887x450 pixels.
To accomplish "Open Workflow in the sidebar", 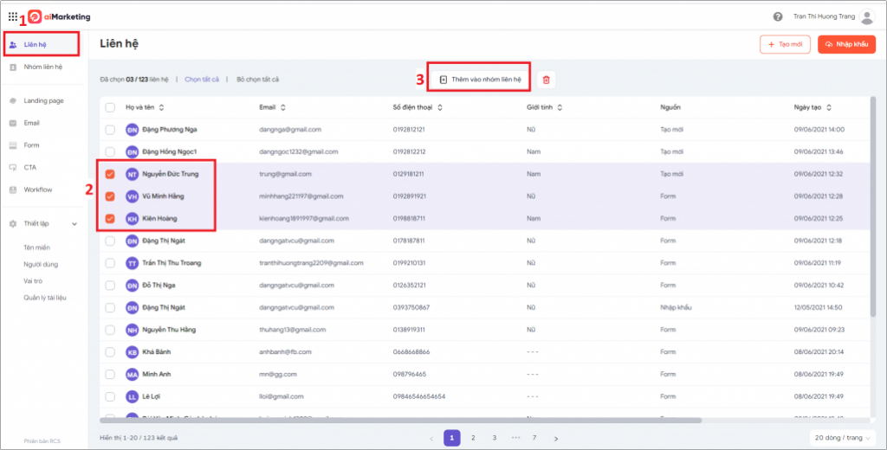I will coord(38,190).
